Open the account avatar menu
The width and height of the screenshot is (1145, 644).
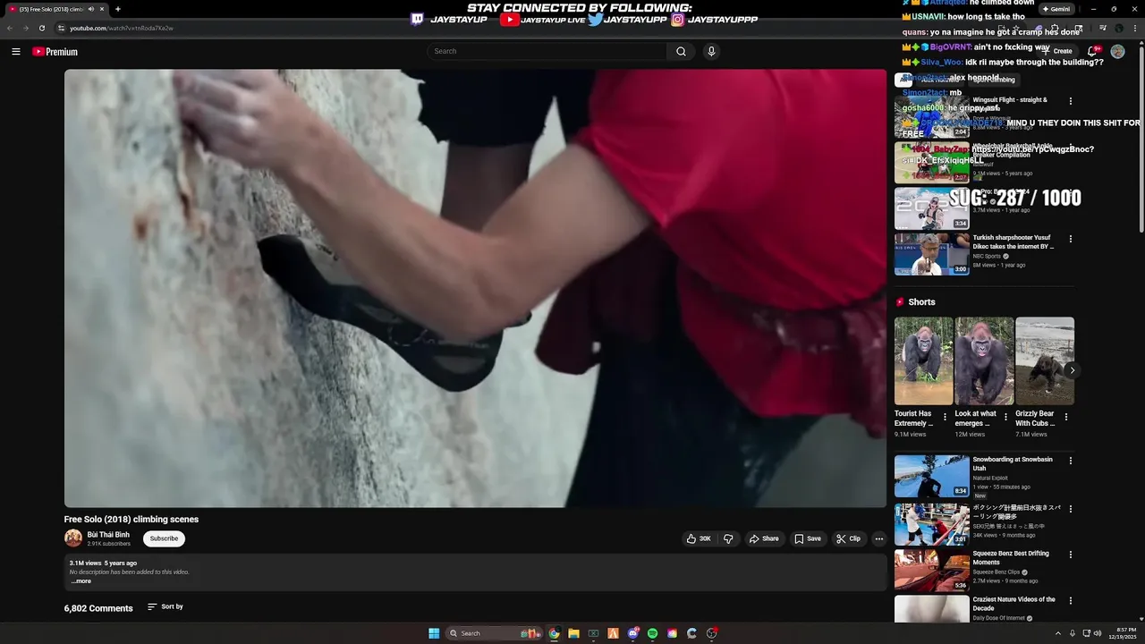(1117, 52)
